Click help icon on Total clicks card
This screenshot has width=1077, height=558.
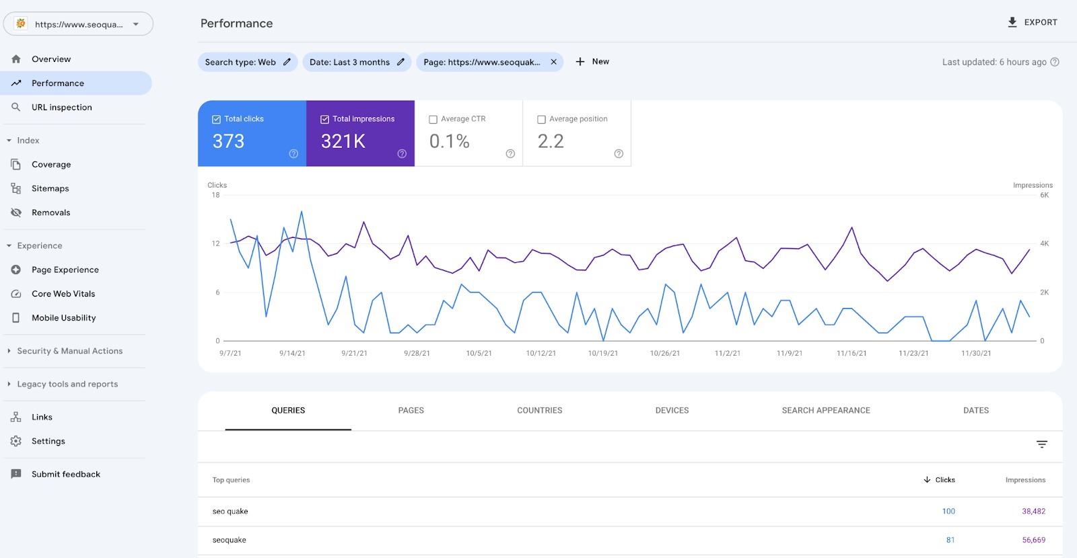293,154
